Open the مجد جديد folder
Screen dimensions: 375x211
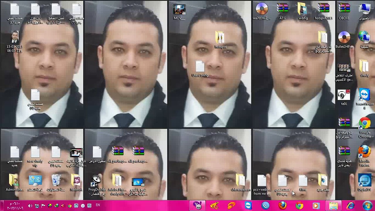323,183
